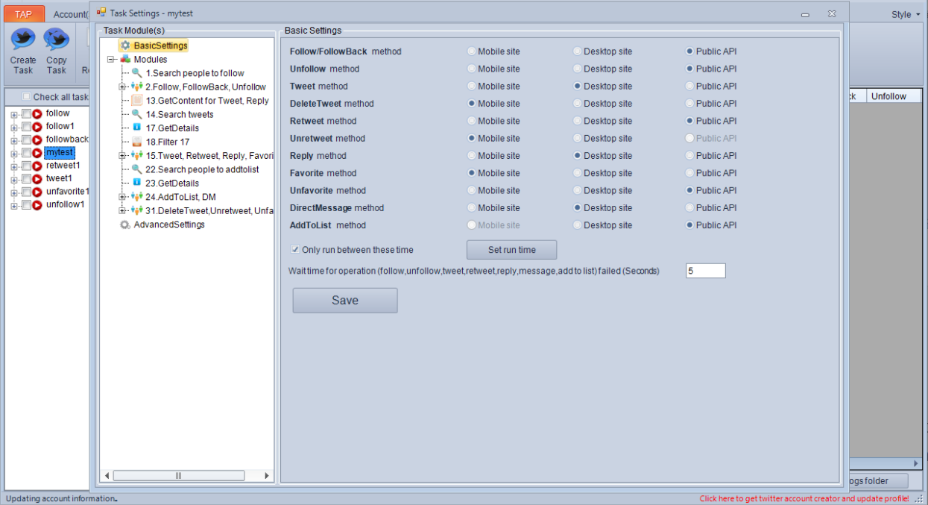Expand node 2.Follow, FollowBack, Unfollow
928x505 pixels.
pyautogui.click(x=123, y=87)
